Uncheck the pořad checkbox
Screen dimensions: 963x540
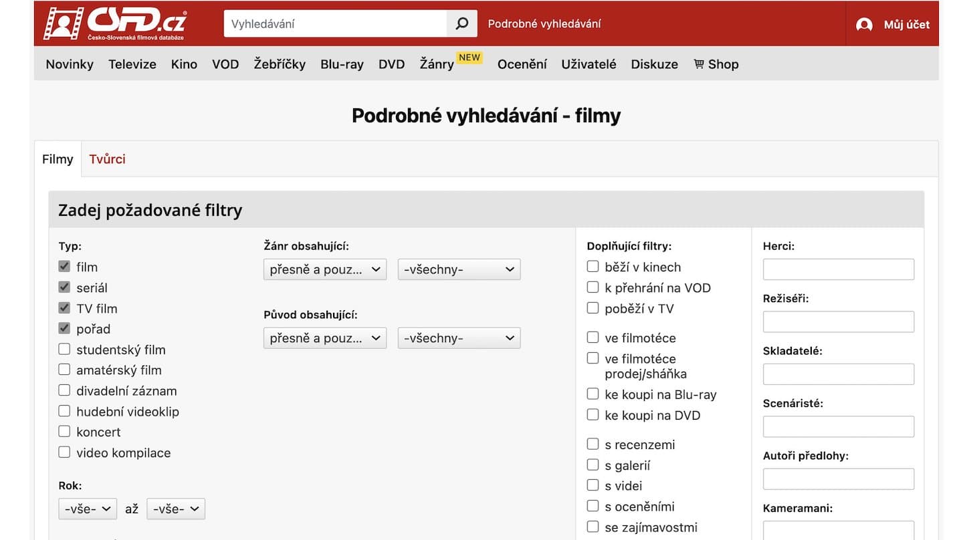[64, 329]
